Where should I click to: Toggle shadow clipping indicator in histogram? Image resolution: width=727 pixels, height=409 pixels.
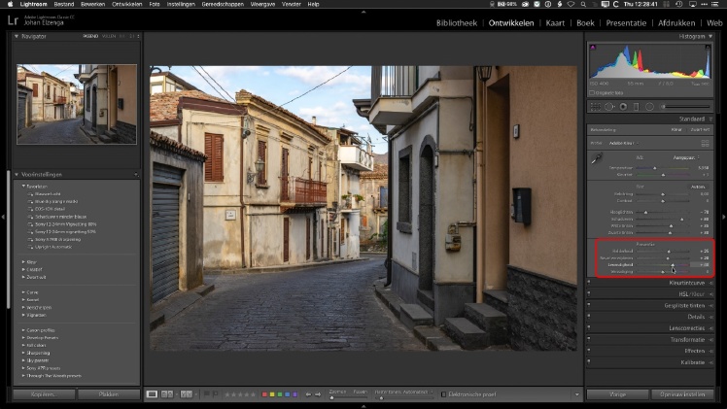pyautogui.click(x=593, y=48)
